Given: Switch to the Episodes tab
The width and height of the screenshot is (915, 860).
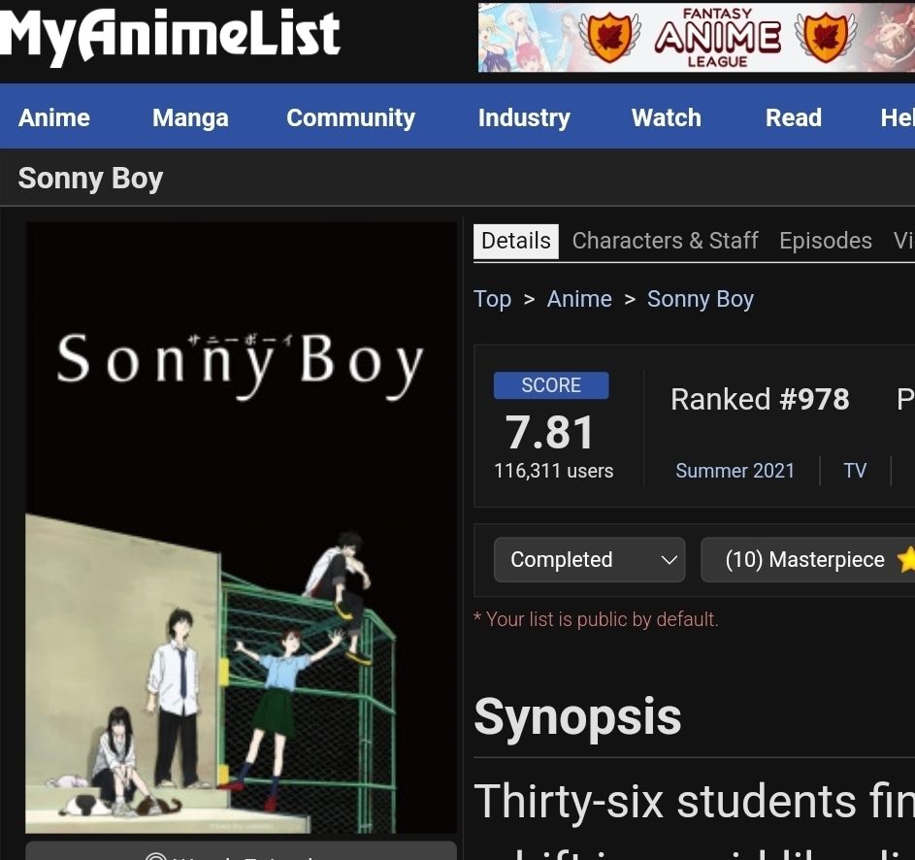Looking at the screenshot, I should point(826,241).
